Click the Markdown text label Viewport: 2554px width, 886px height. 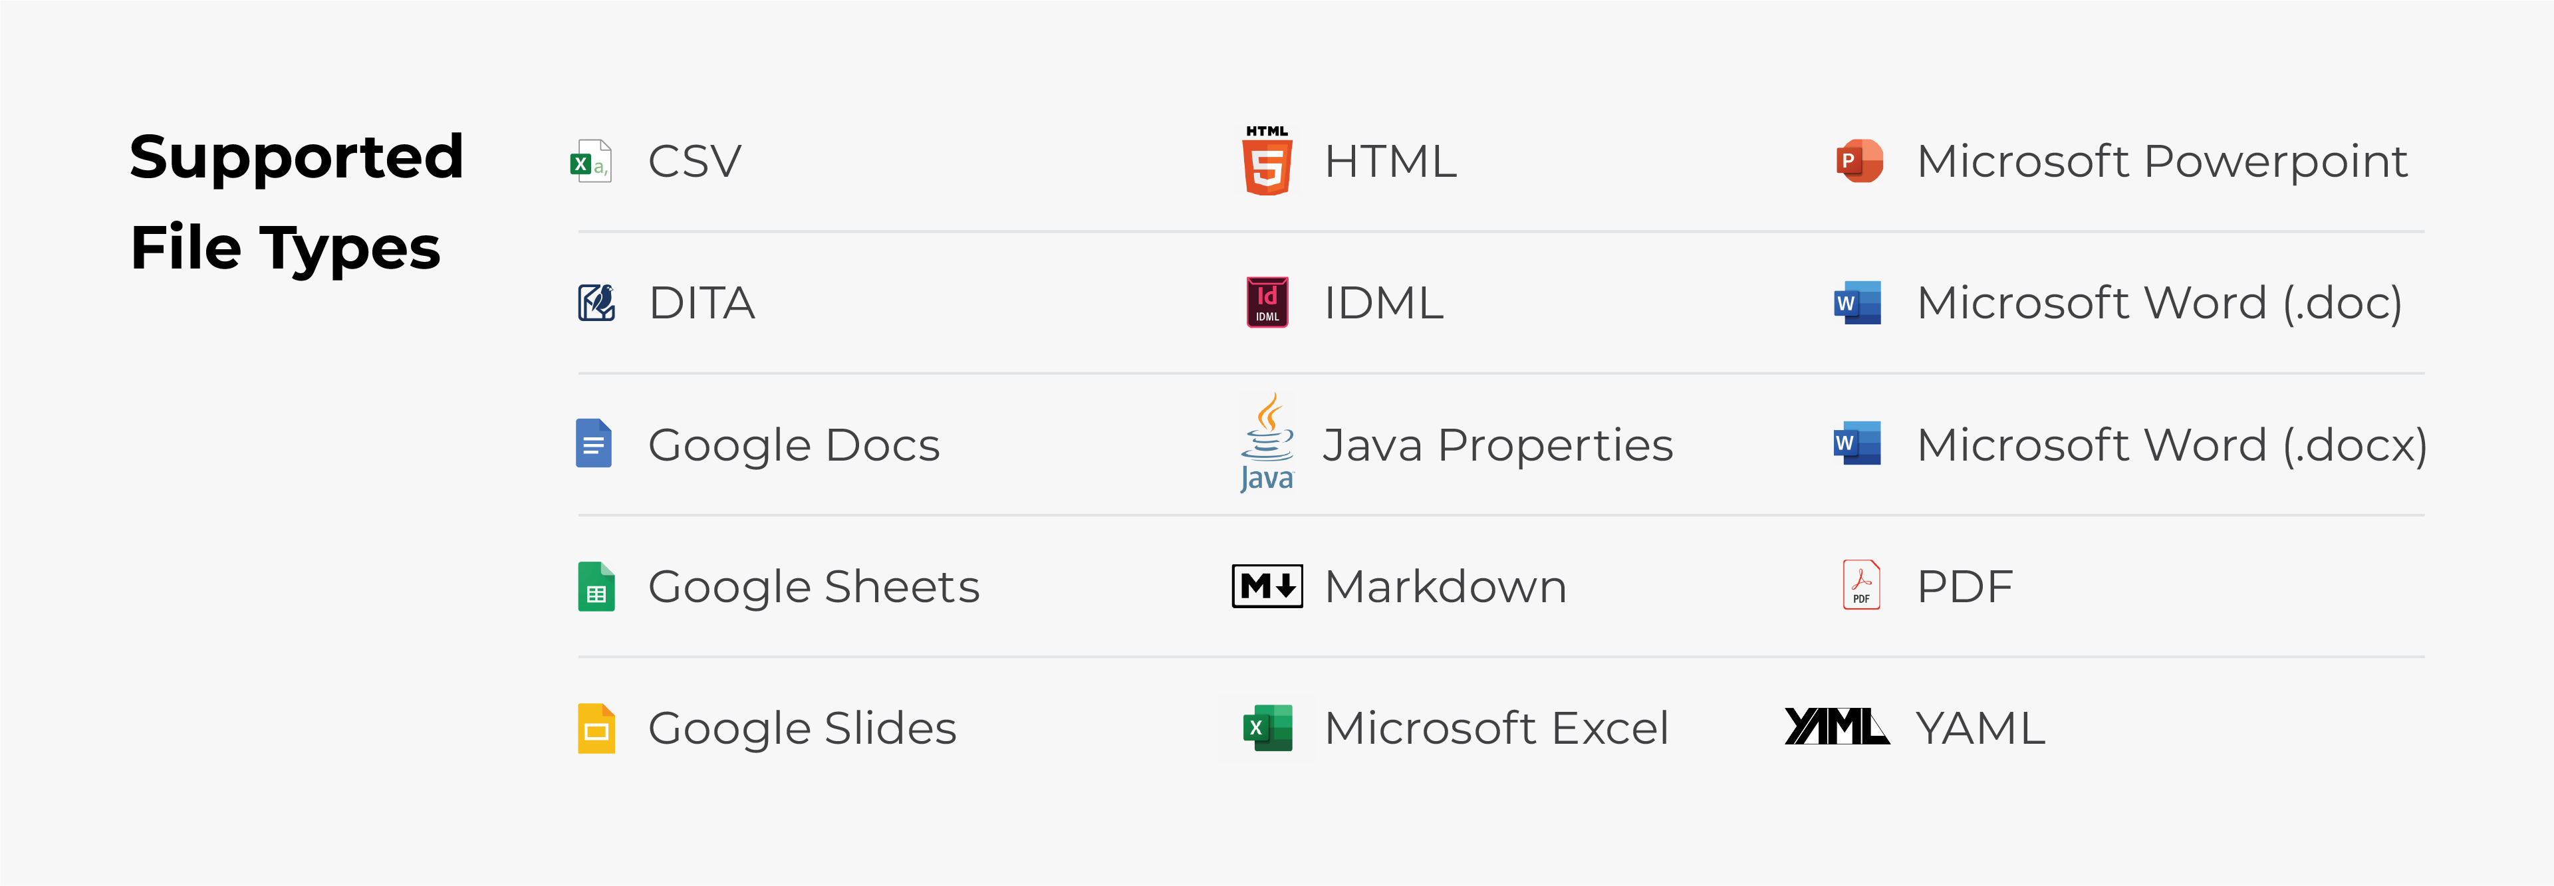[x=1444, y=587]
